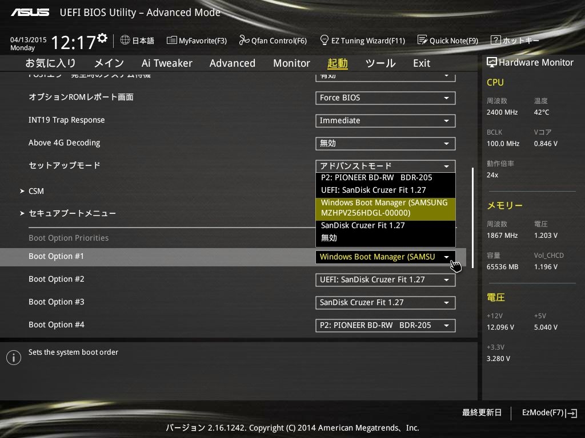Choose 無効 in the open list
The height and width of the screenshot is (438, 585).
click(386, 238)
